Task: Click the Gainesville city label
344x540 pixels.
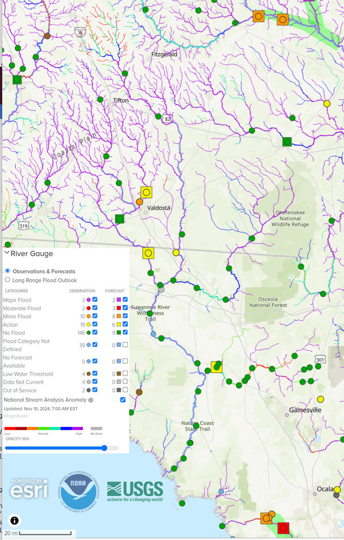Action: point(305,410)
